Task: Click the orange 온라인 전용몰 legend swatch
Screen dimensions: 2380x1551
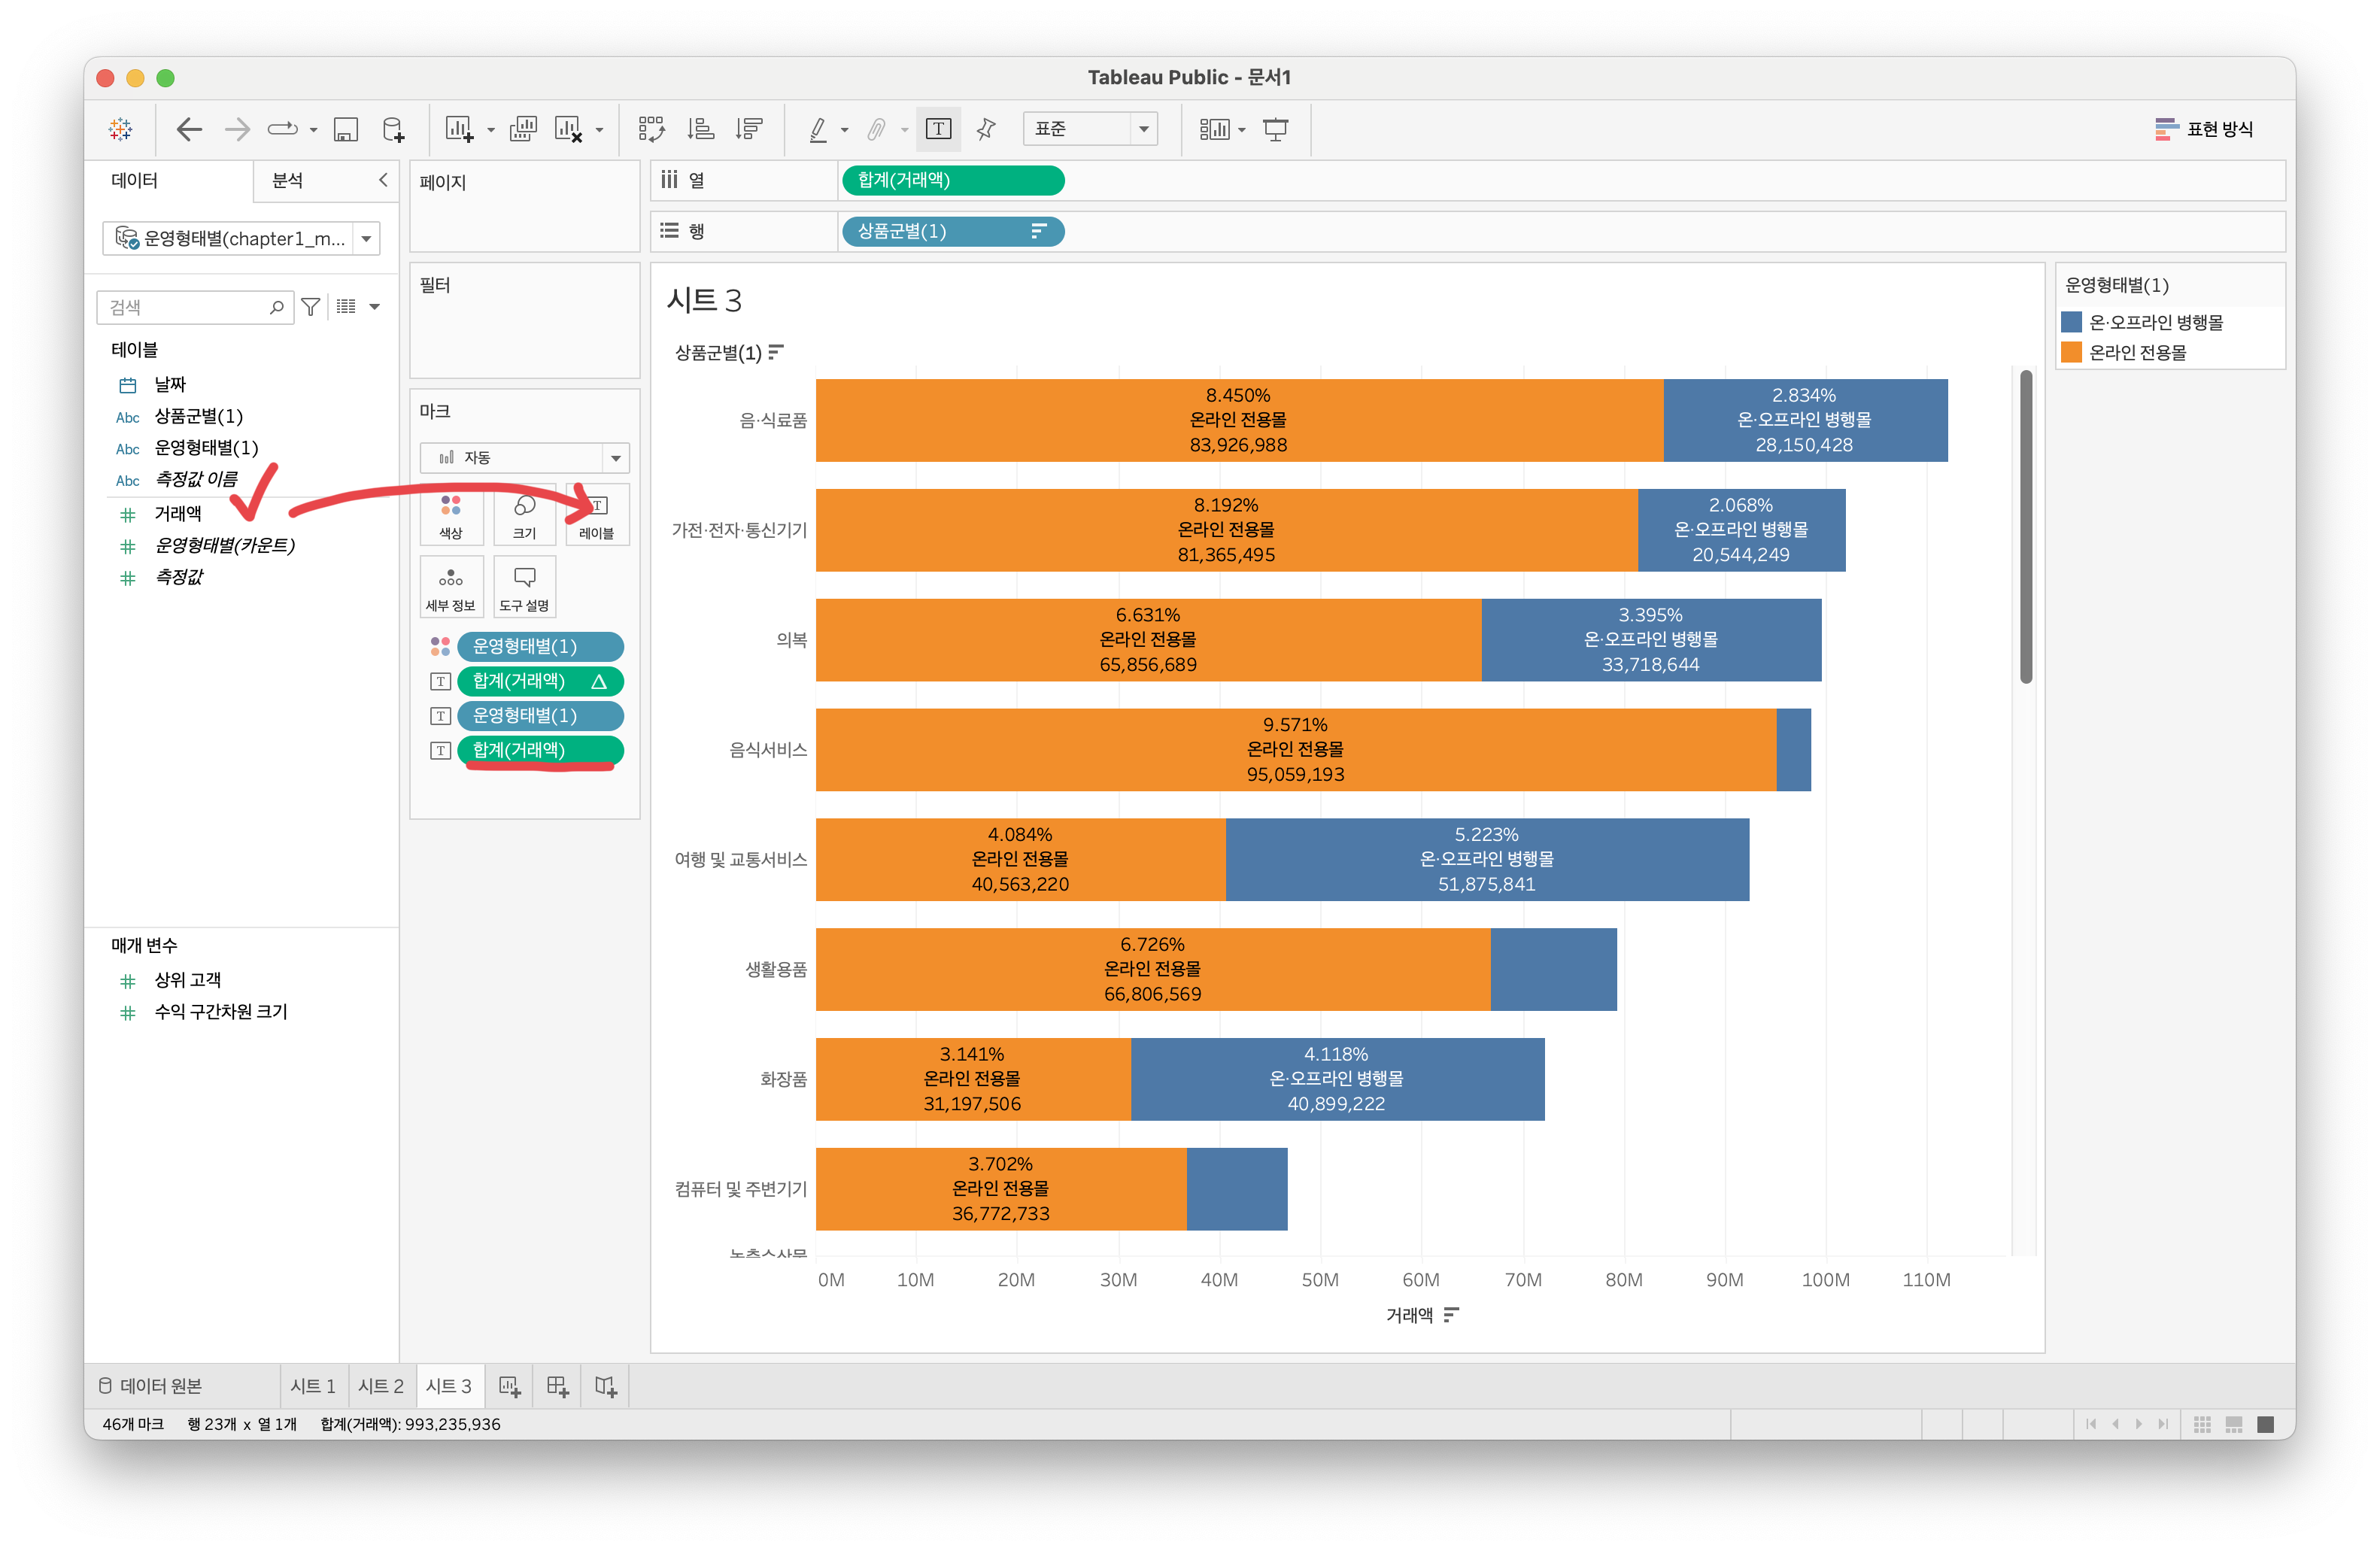Action: [2071, 352]
